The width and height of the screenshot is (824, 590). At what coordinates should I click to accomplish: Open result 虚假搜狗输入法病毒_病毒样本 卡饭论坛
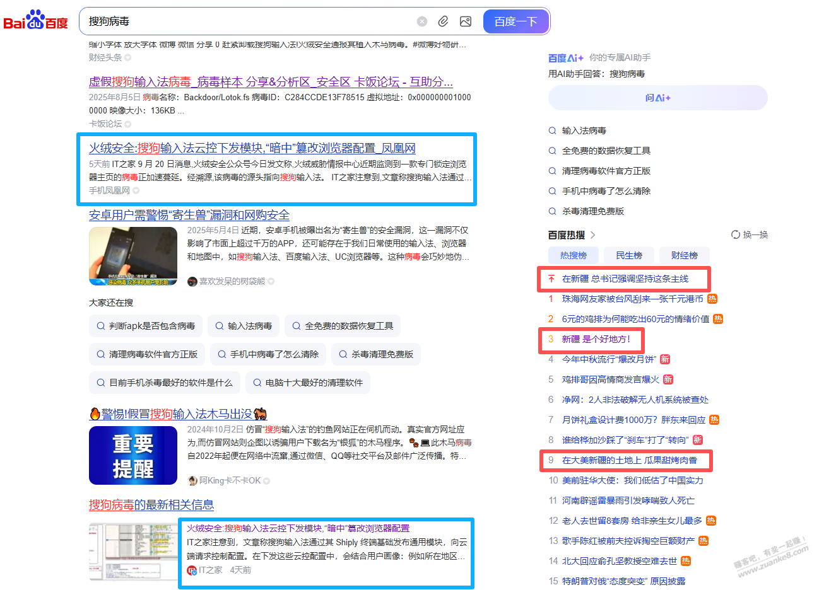271,82
